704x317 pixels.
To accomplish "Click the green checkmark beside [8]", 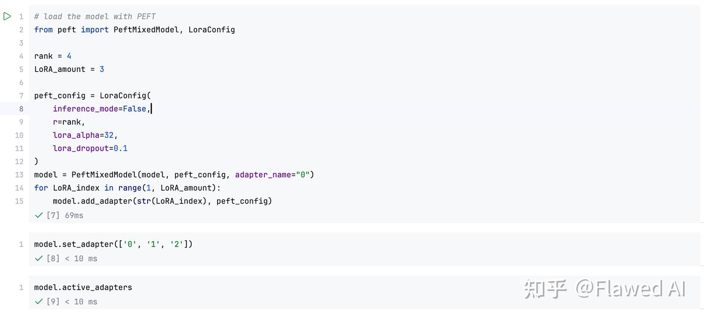I will [x=39, y=258].
